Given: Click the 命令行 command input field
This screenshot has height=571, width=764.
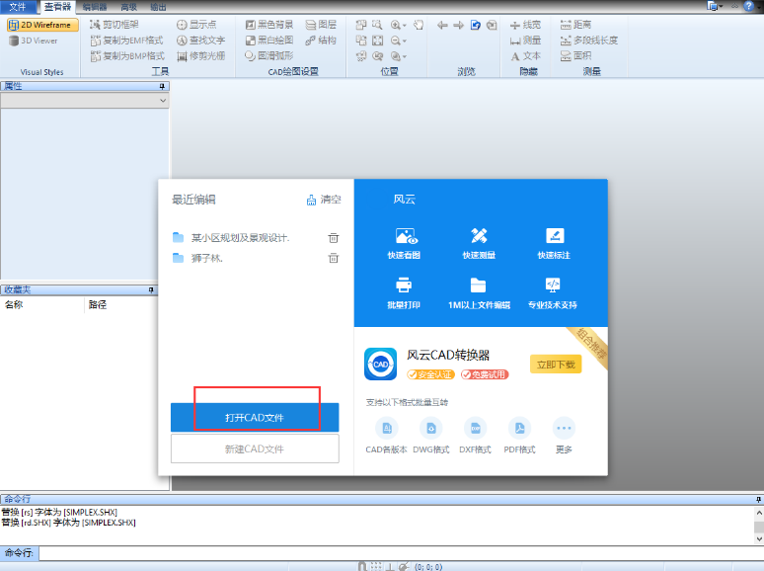Looking at the screenshot, I should (x=401, y=553).
